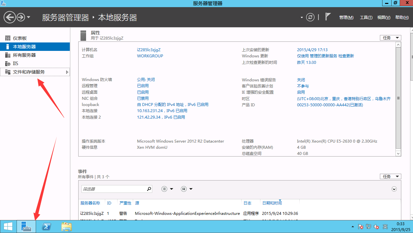Click the search magnifier in filter box
This screenshot has height=233, width=413.
[149, 189]
